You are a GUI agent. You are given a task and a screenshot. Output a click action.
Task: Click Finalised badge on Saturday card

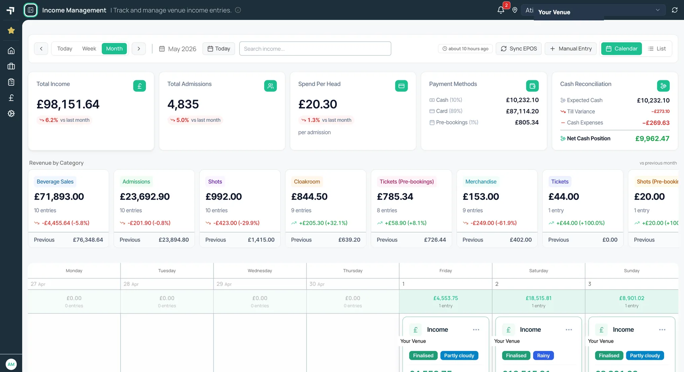516,356
